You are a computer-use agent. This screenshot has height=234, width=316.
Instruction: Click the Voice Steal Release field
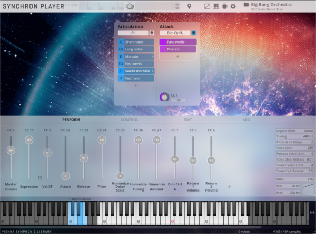pos(294,159)
